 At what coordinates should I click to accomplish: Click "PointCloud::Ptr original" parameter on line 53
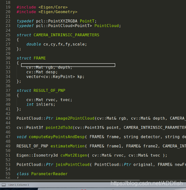click(124, 165)
